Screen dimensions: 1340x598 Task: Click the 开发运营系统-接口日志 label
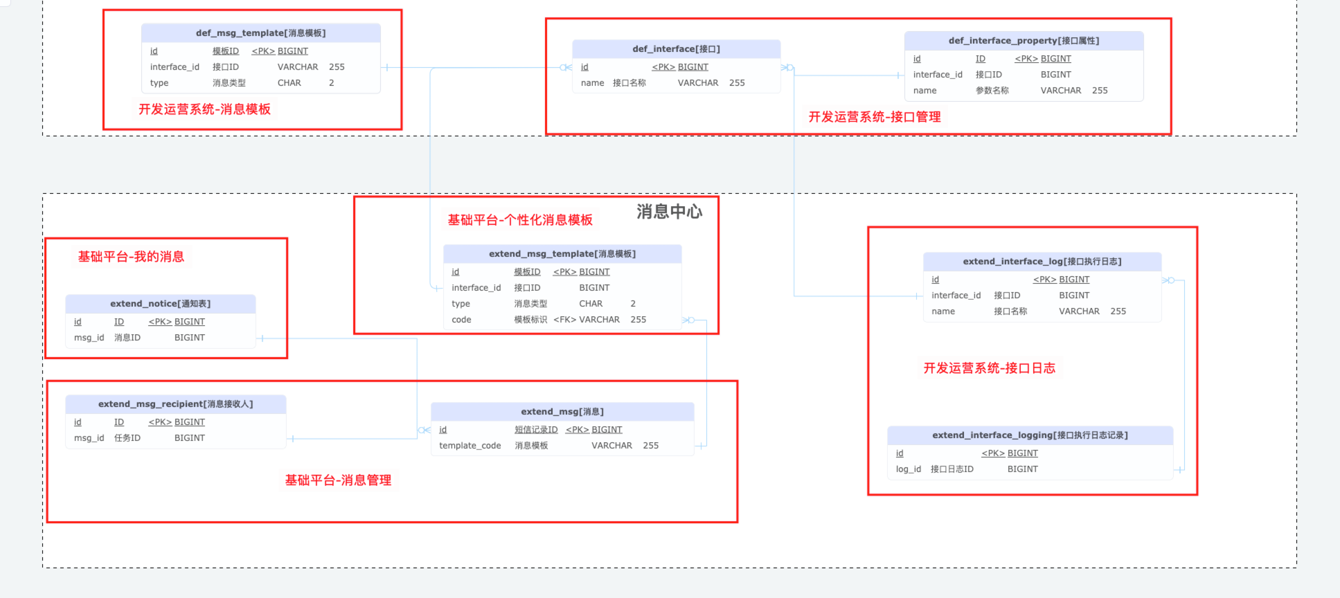[x=989, y=369]
